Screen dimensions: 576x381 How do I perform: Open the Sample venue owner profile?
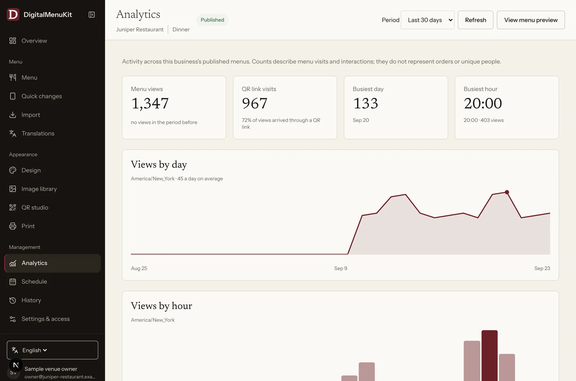pyautogui.click(x=53, y=372)
